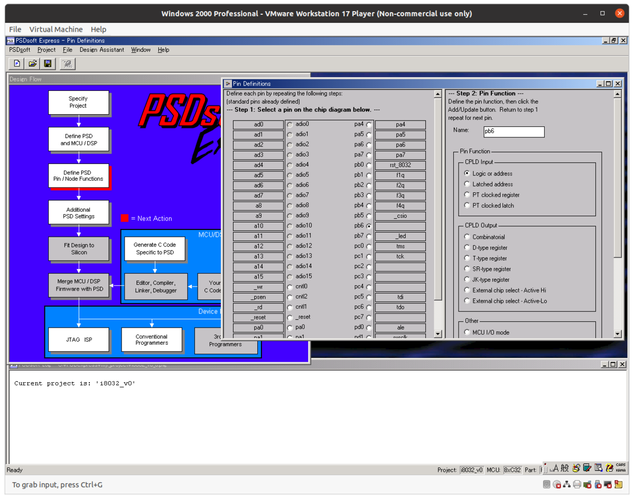Click the ad0 pin label button
634x499 pixels.
258,125
